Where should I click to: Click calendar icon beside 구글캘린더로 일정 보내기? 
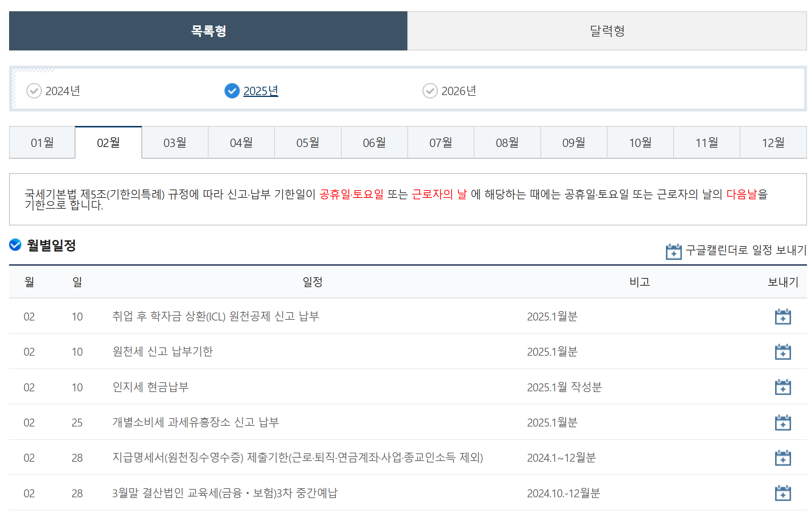coord(674,251)
